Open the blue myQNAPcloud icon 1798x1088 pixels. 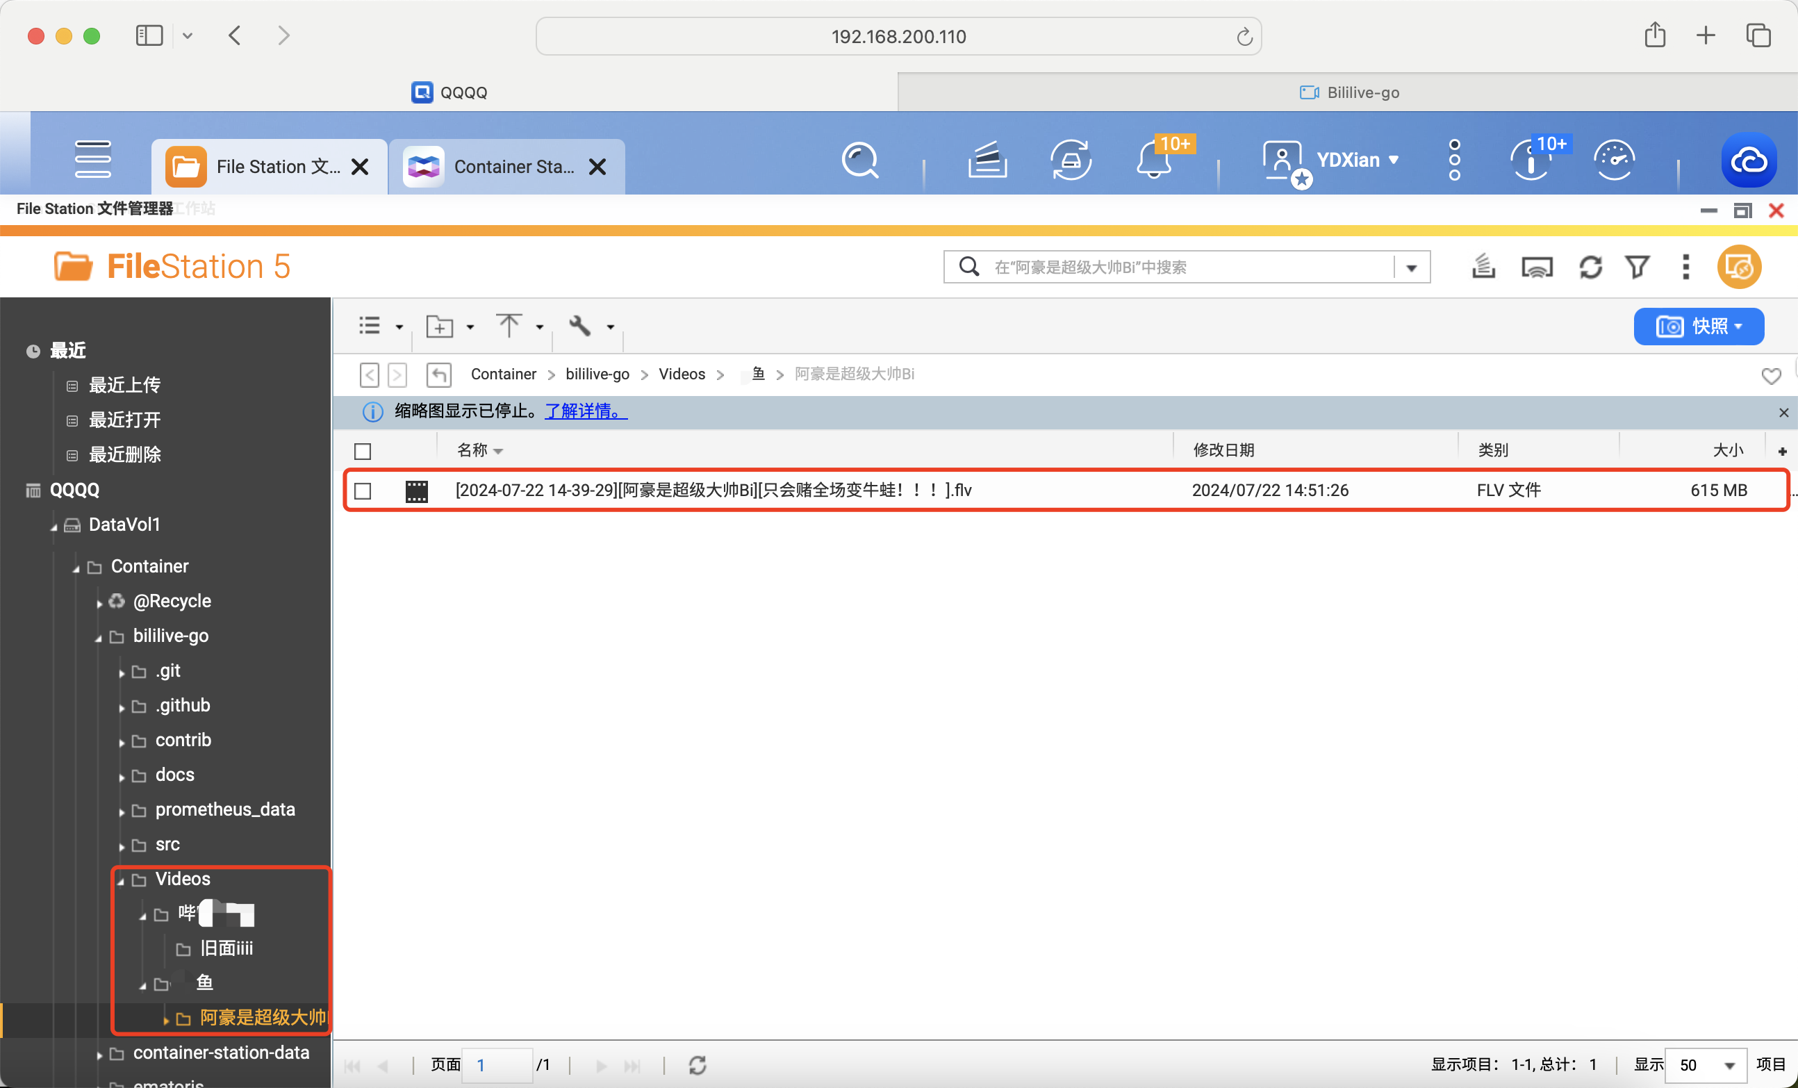(x=1749, y=160)
